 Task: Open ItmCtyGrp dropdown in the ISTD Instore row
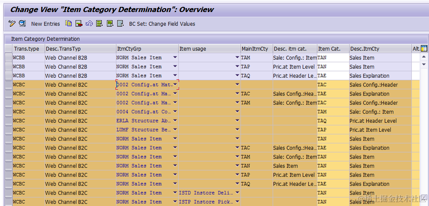point(175,193)
